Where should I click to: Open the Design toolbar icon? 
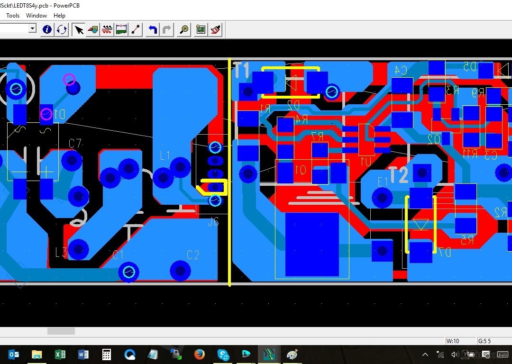[x=93, y=29]
